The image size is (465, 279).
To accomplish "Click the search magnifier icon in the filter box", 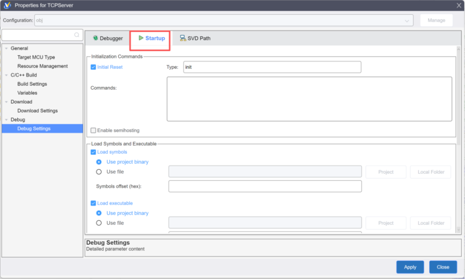I will [x=77, y=35].
